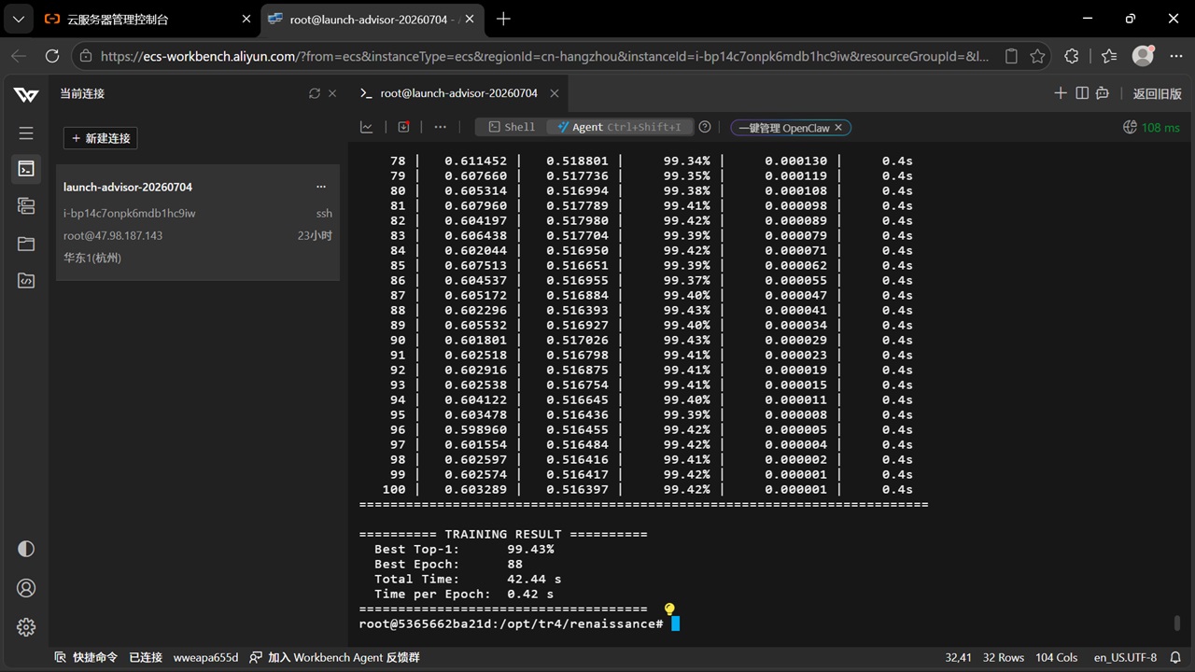This screenshot has height=672, width=1195.
Task: Switch to Agent mode
Action: [x=620, y=127]
